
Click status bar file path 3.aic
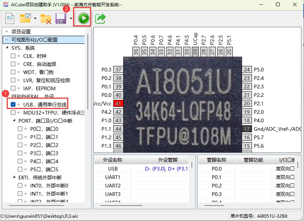coord(39,216)
